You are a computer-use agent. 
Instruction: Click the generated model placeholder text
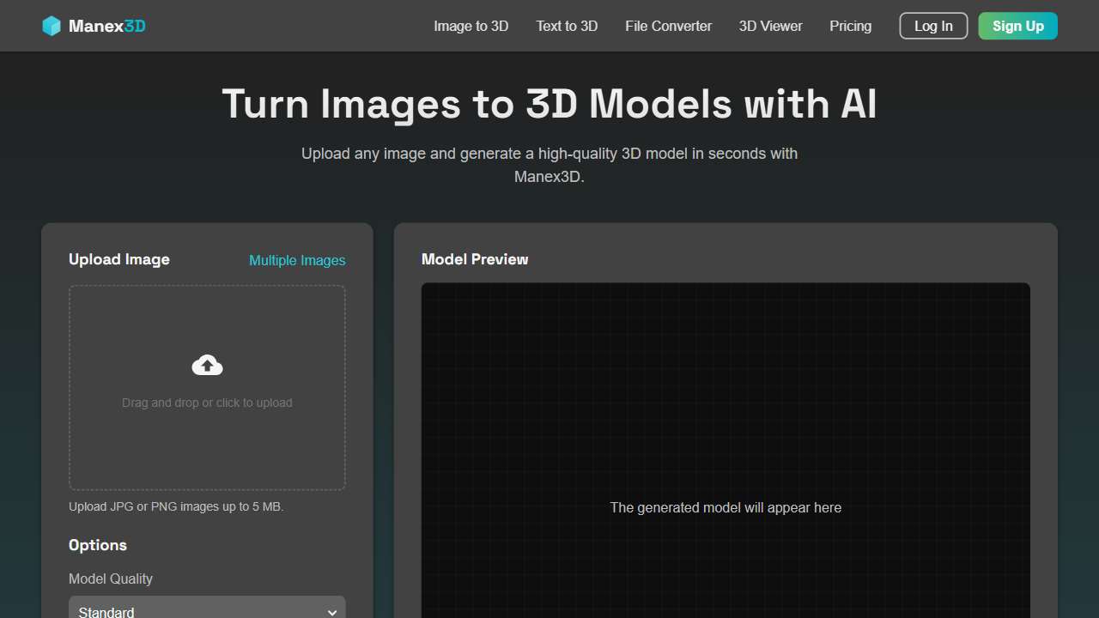click(726, 507)
